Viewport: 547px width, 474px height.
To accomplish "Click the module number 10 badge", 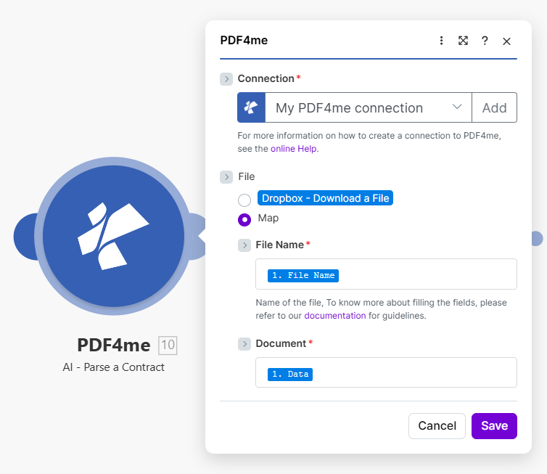I will coord(168,346).
